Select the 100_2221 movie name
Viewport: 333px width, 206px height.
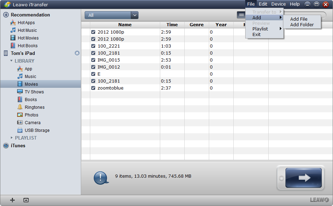point(109,46)
